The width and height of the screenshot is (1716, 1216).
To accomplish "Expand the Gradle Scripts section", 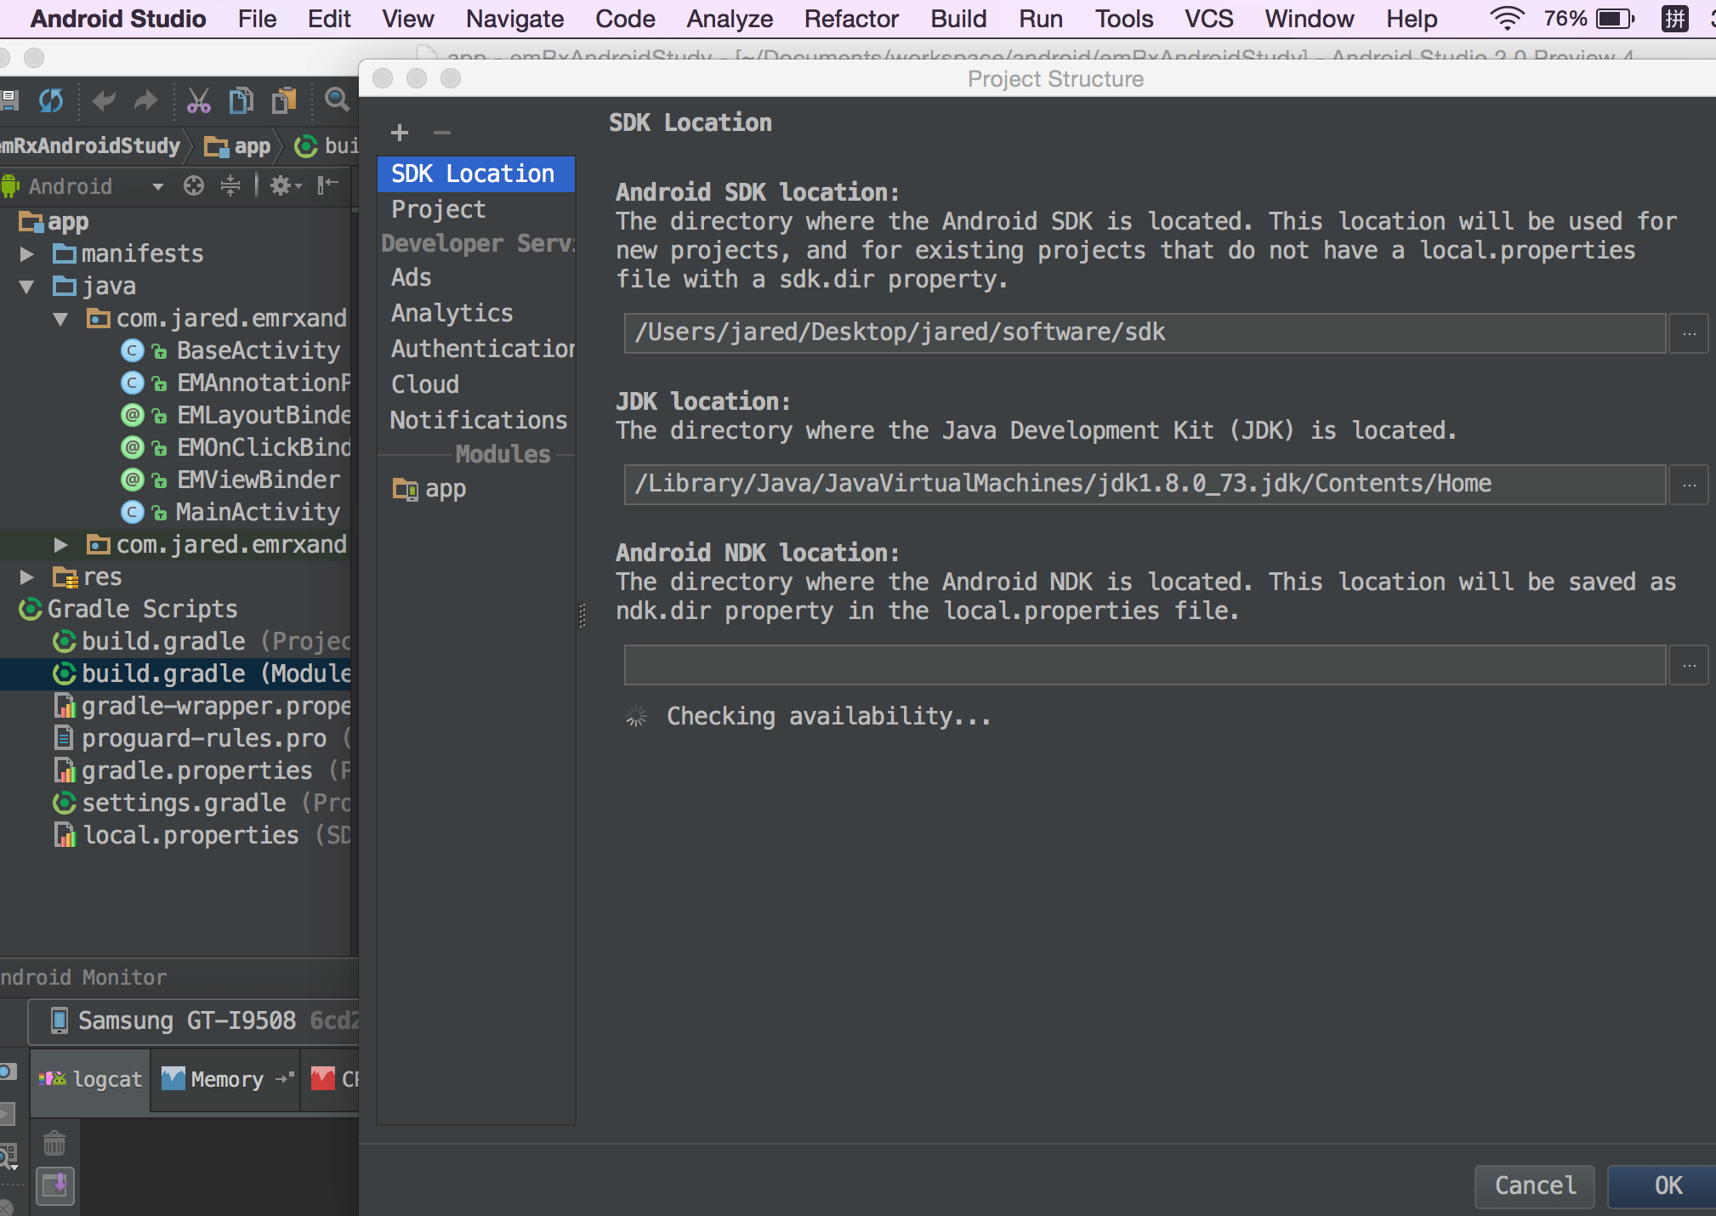I will (12, 606).
